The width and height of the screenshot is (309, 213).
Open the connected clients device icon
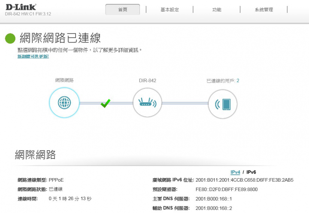coord(223,104)
